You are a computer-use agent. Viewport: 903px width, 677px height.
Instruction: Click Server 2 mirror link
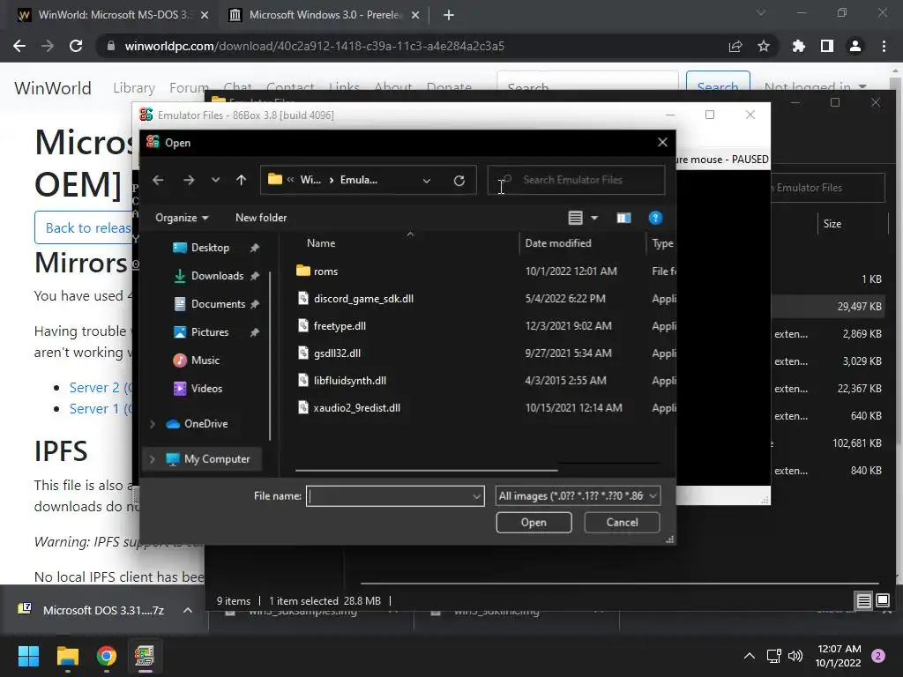101,388
